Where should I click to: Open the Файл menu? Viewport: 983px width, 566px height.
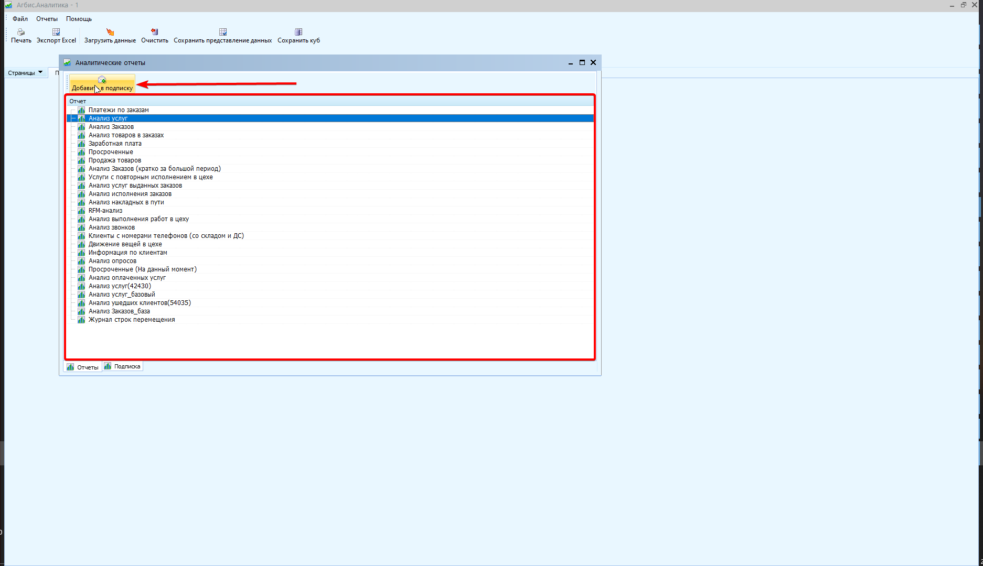(20, 19)
